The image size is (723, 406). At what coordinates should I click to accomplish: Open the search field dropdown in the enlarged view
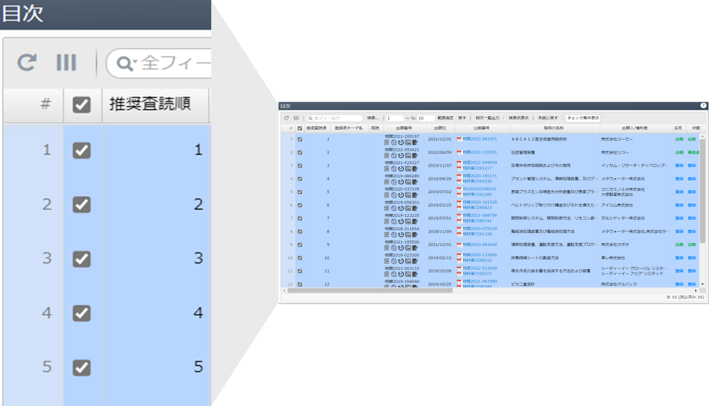[125, 64]
